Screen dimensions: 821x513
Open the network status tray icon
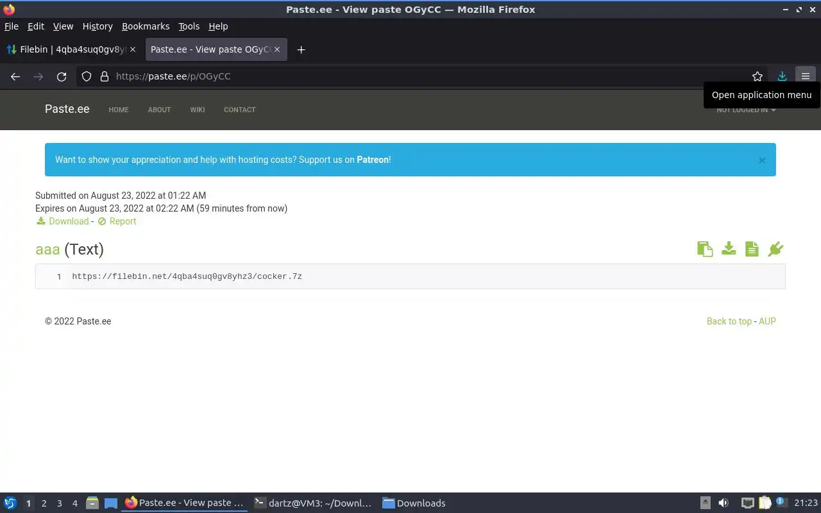point(747,503)
